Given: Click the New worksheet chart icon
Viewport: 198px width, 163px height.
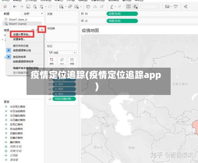Looking at the screenshot, I should 61,7.
